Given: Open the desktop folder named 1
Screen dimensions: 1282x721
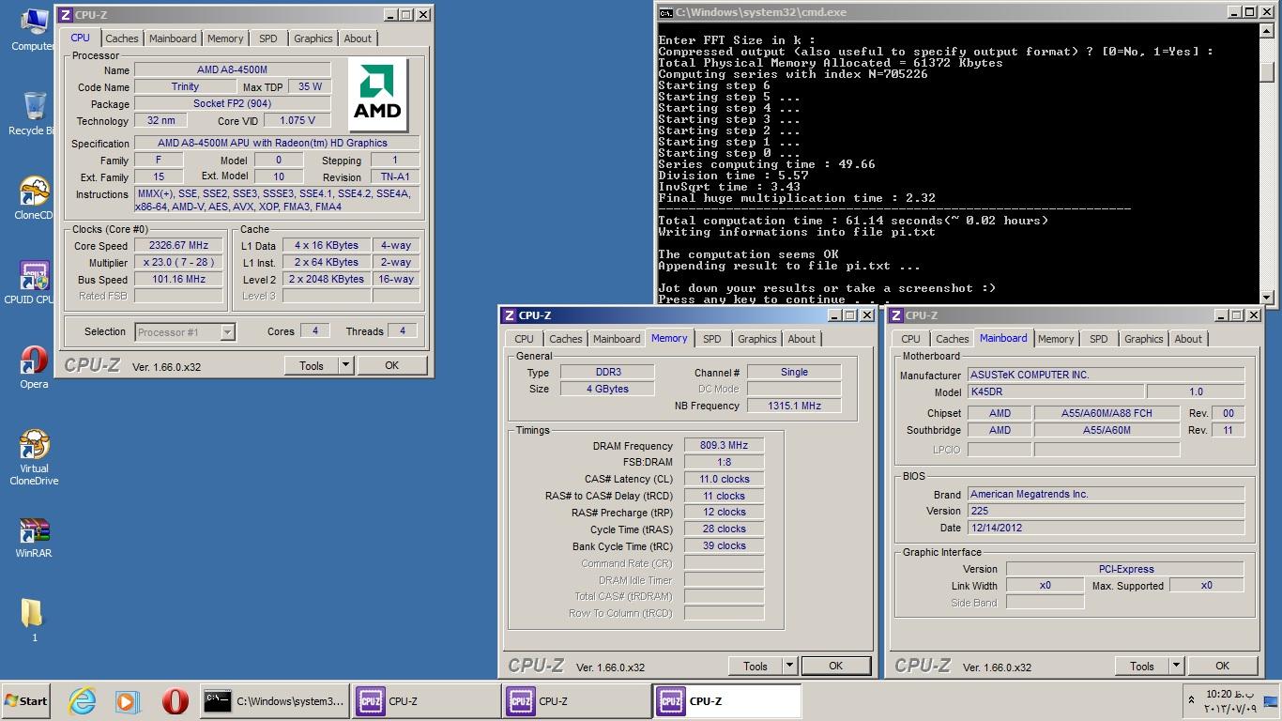Looking at the screenshot, I should click(x=34, y=620).
